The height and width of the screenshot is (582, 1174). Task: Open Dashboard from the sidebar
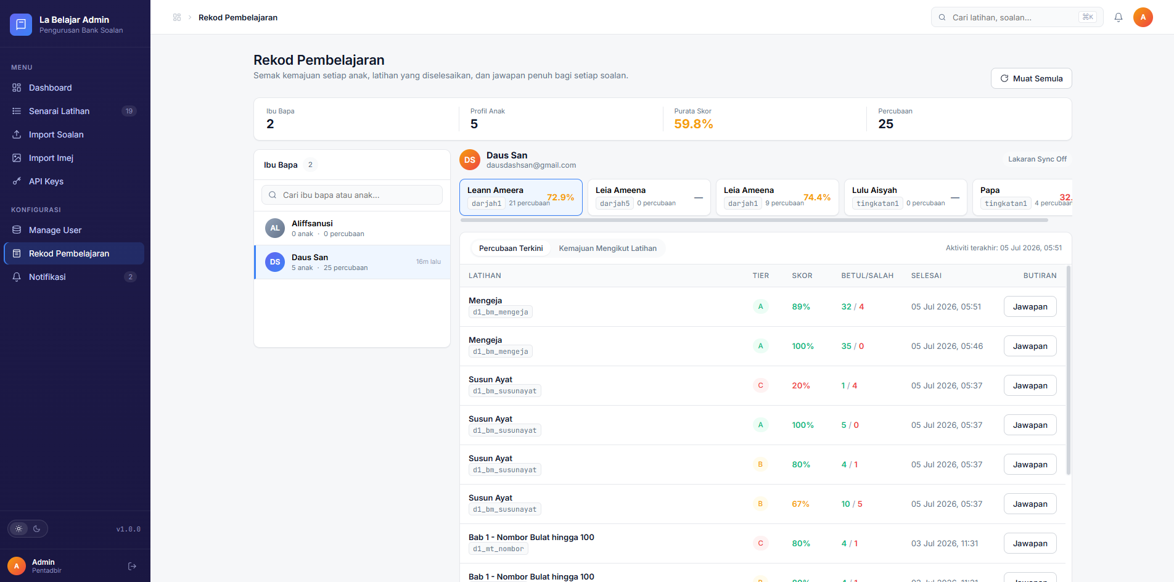point(74,88)
